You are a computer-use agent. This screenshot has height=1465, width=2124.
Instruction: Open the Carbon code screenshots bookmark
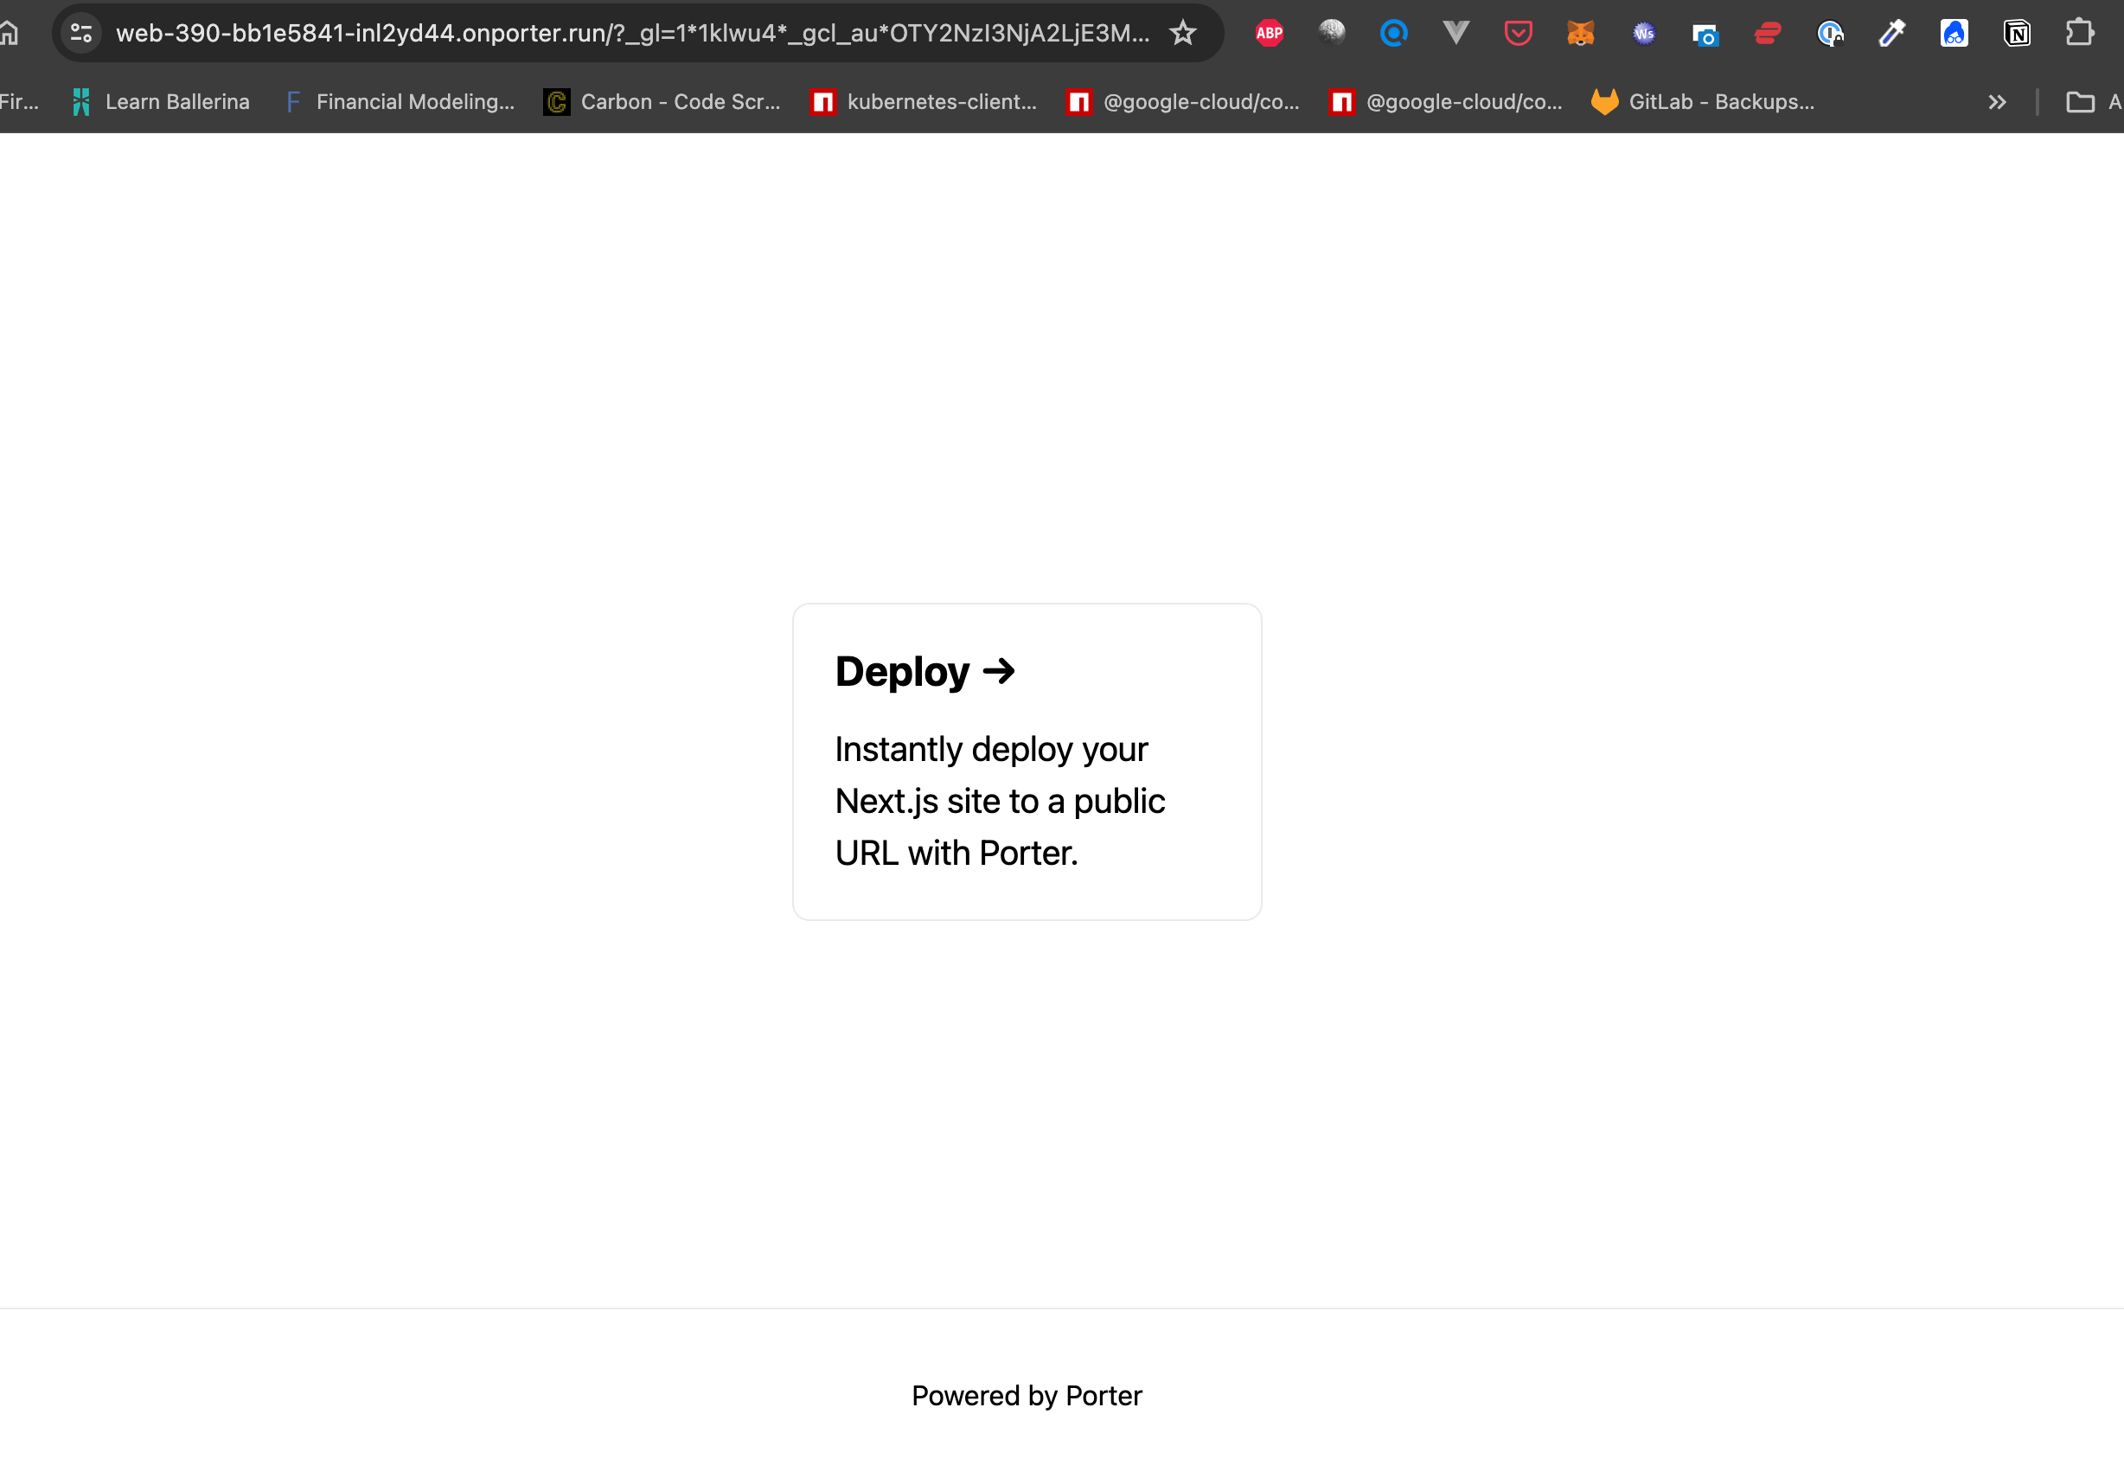click(x=662, y=102)
